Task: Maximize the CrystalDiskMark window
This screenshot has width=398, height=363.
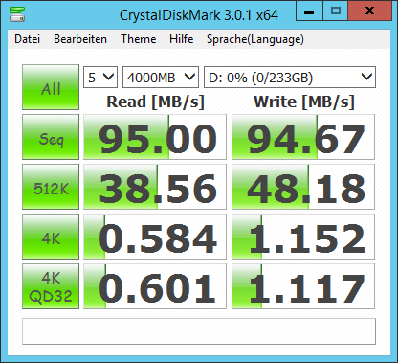Action: pos(336,11)
